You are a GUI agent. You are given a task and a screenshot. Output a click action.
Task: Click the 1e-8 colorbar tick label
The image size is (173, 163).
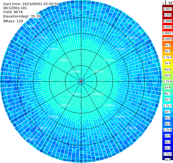(x=168, y=136)
